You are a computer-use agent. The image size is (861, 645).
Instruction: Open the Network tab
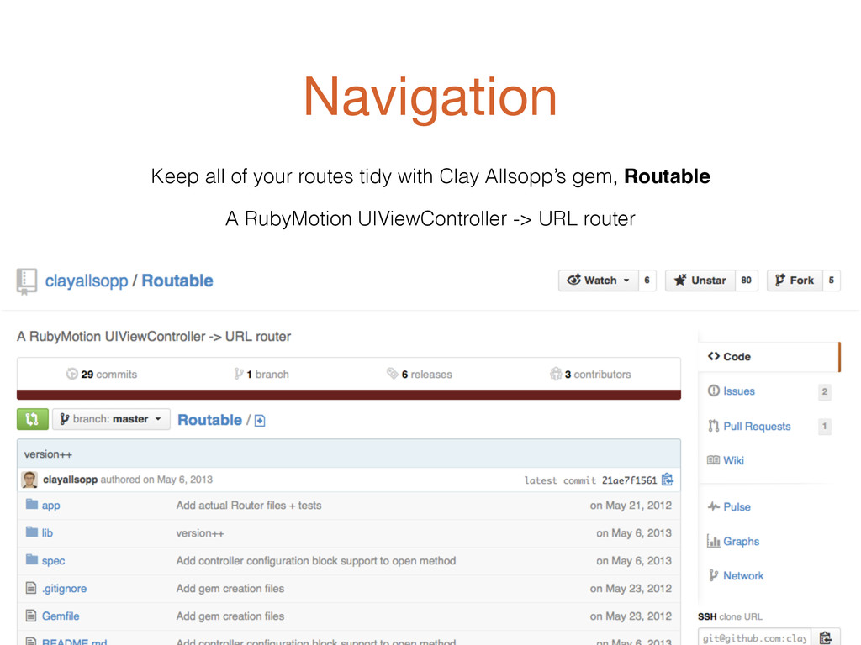coord(743,575)
